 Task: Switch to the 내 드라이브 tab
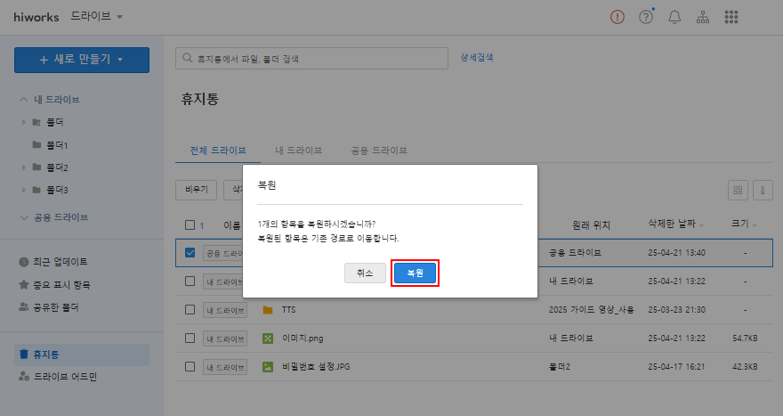pyautogui.click(x=299, y=151)
